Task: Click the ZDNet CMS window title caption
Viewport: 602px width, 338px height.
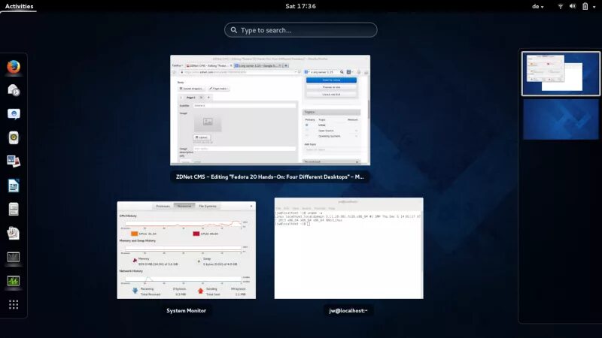Action: [270, 177]
